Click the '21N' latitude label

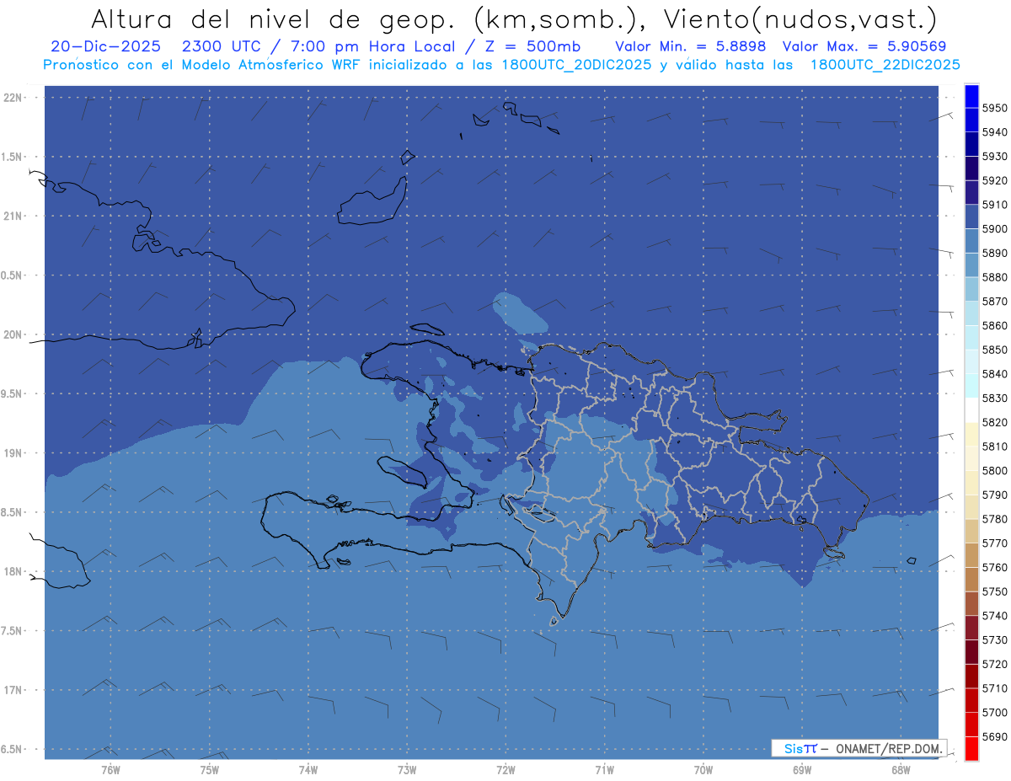coord(13,216)
